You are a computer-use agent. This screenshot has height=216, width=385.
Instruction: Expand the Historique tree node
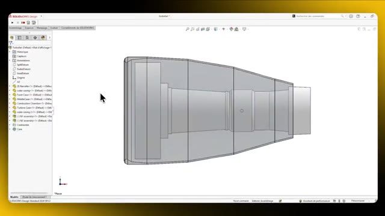(x=10, y=52)
